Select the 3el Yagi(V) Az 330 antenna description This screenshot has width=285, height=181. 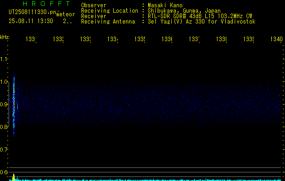point(202,22)
